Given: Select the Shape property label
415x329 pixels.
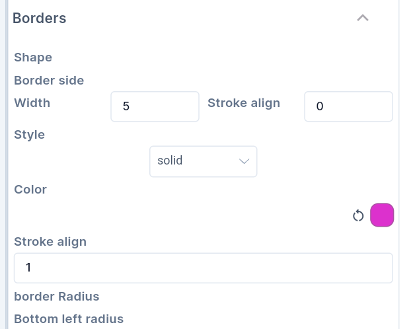Looking at the screenshot, I should coord(33,57).
